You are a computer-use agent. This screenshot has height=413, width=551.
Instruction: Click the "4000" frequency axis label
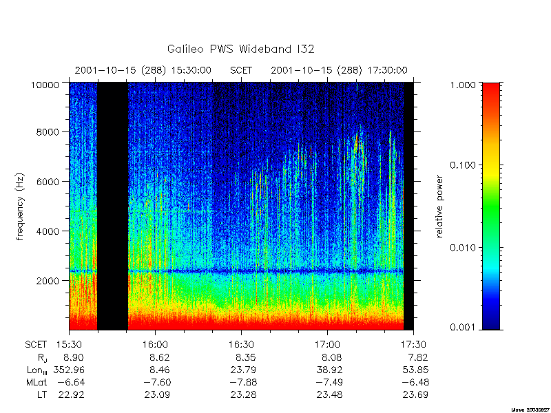point(48,231)
